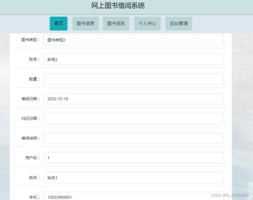253x200 pixels.
Task: Switch to the 首页 tab
Action: pyautogui.click(x=58, y=23)
